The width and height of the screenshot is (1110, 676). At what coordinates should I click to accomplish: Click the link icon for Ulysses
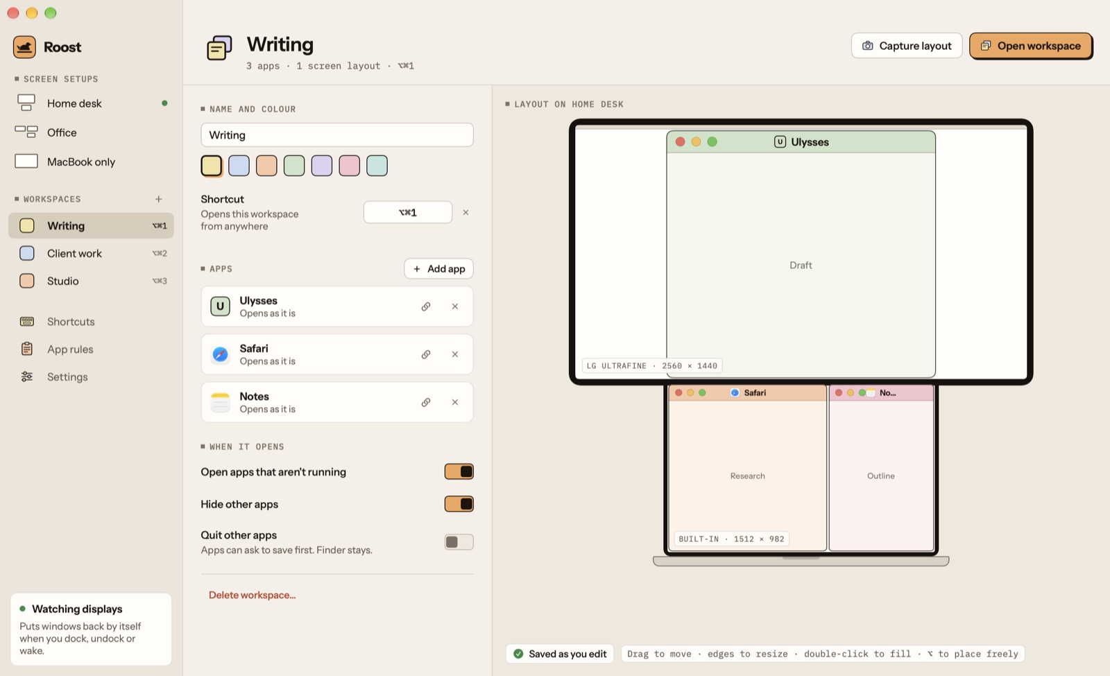[x=426, y=306]
